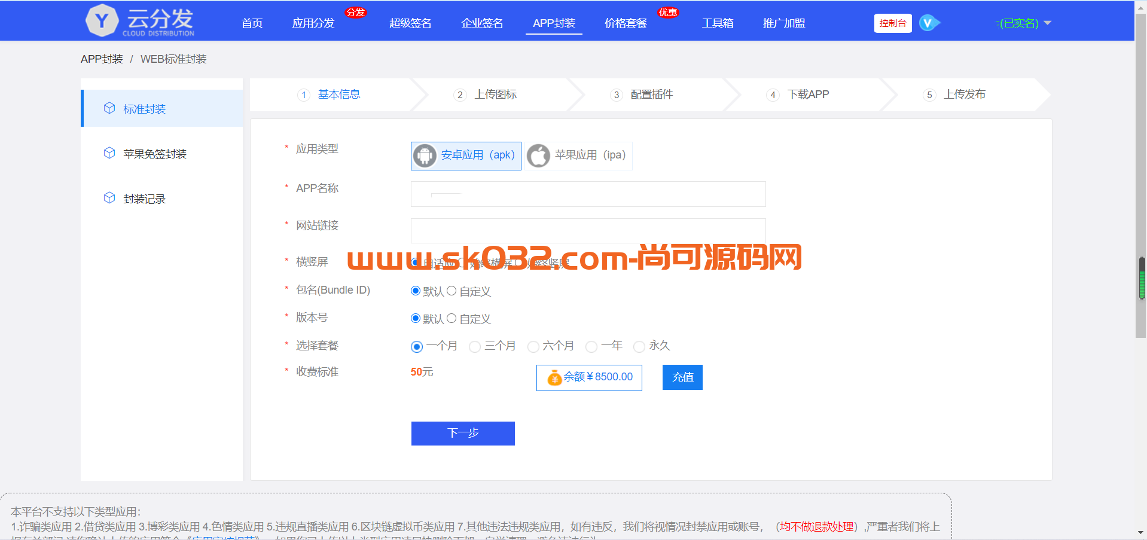Click the 云分发 Y logo icon

coord(102,21)
